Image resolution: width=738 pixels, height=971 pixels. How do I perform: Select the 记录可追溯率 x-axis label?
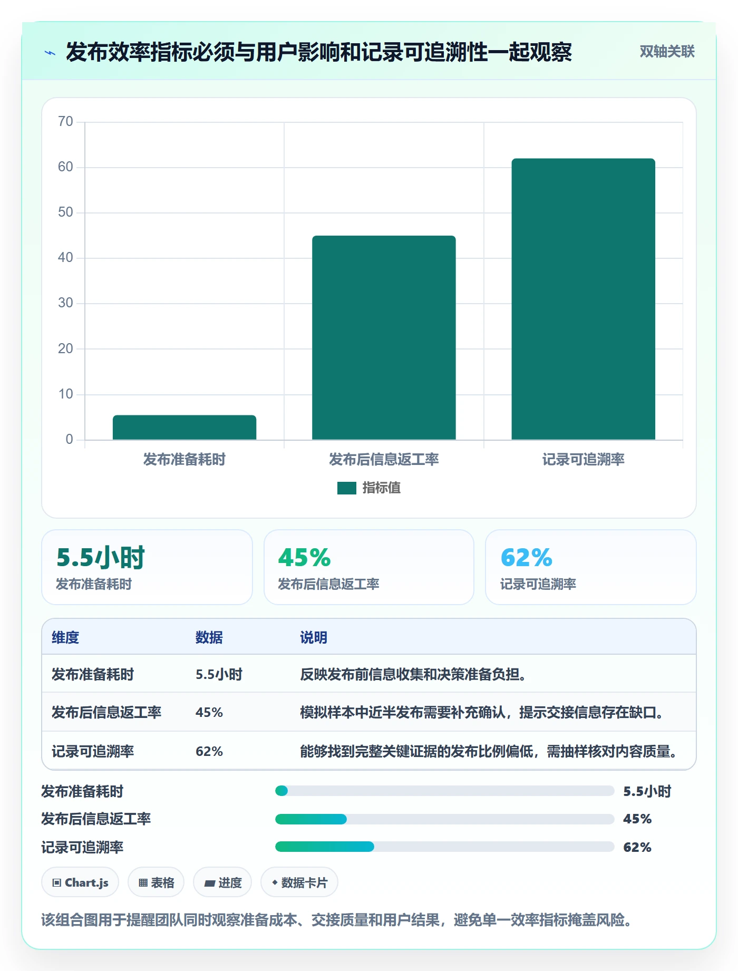click(583, 460)
